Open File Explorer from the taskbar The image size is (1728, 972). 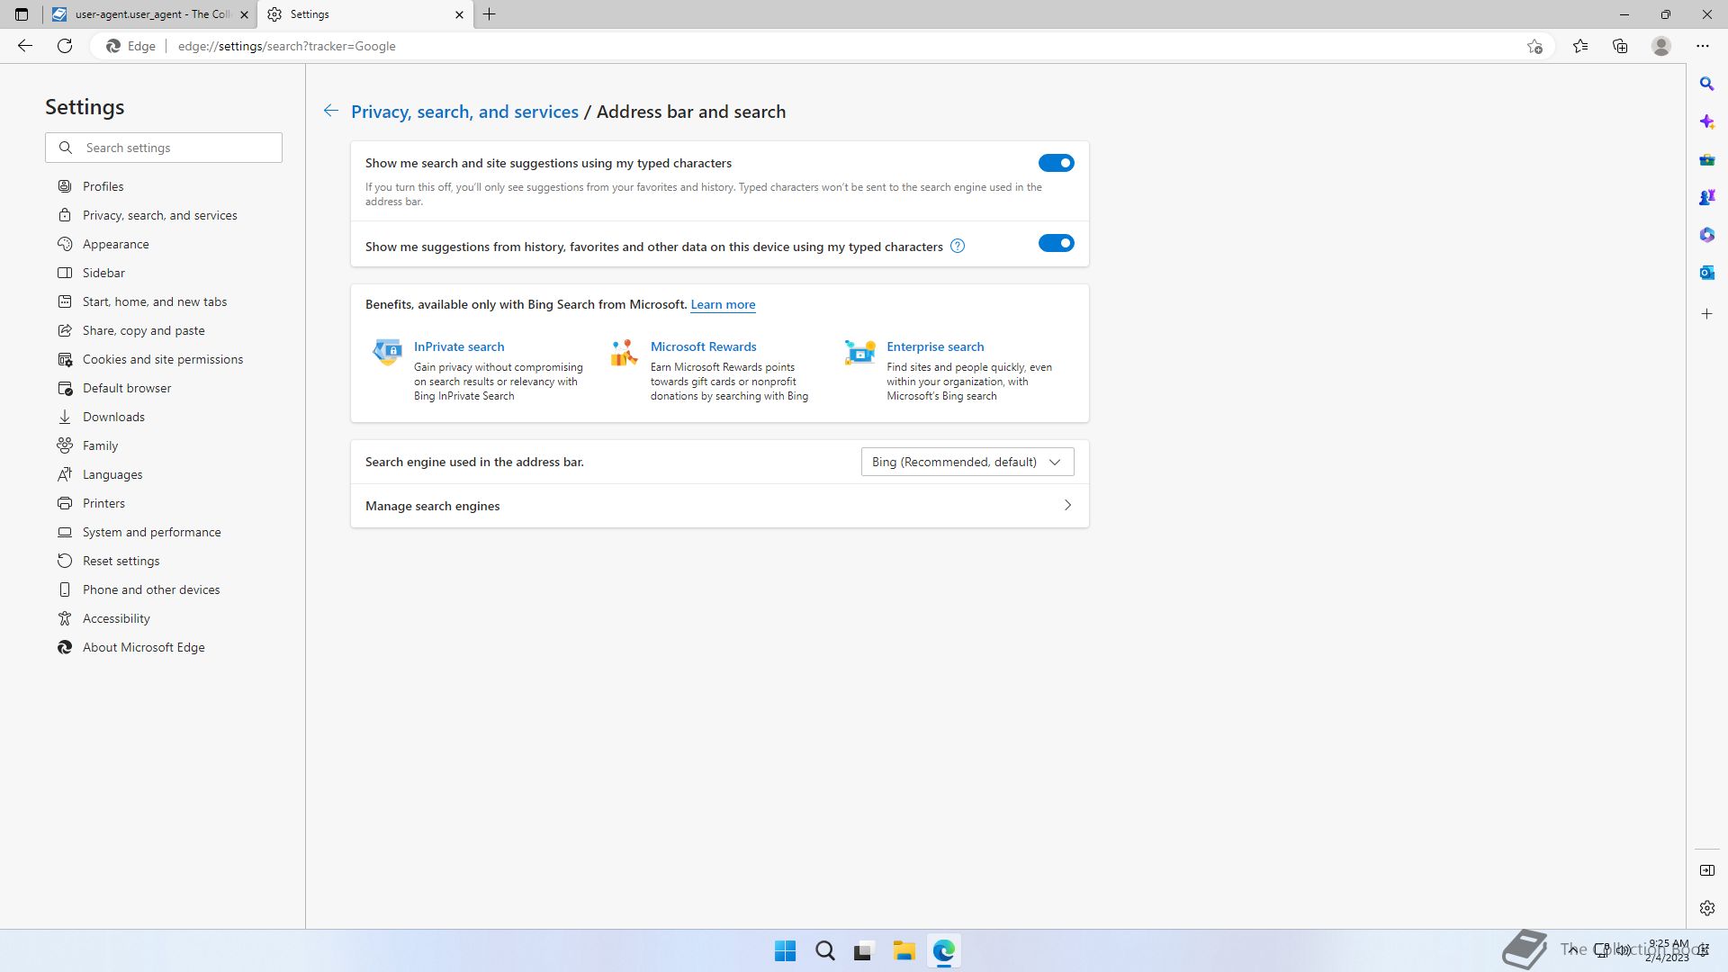click(x=904, y=950)
